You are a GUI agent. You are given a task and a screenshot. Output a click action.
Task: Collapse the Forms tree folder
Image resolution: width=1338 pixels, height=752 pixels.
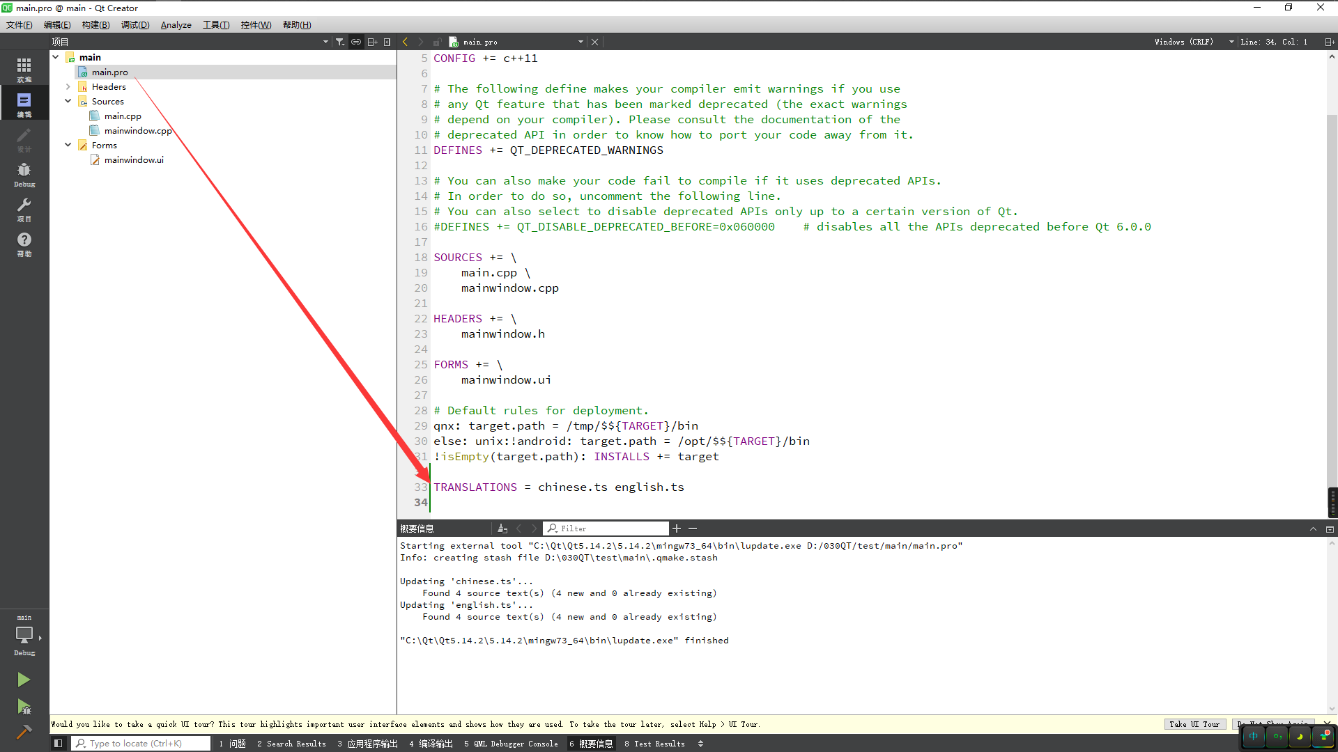[x=68, y=145]
